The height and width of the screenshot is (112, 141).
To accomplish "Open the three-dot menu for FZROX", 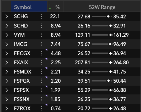I will click(42, 109).
